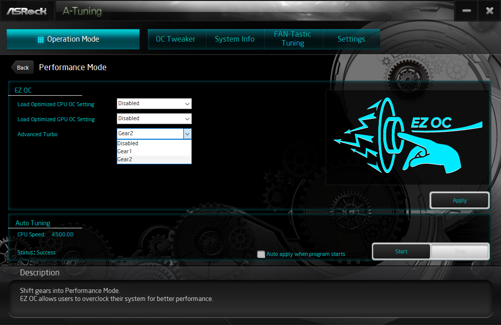Viewport: 501px width, 325px height.
Task: Click the ASRock logo
Action: [x=27, y=10]
